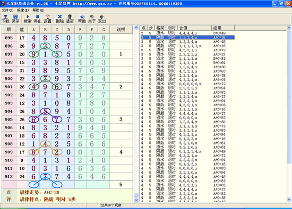
Task: Click the 规律特点: 隔版 明对 5步 text
Action: tap(48, 199)
